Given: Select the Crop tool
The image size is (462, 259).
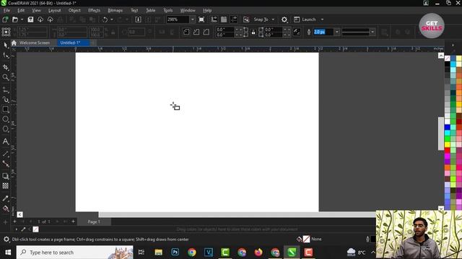Looking at the screenshot, I should tap(6, 67).
